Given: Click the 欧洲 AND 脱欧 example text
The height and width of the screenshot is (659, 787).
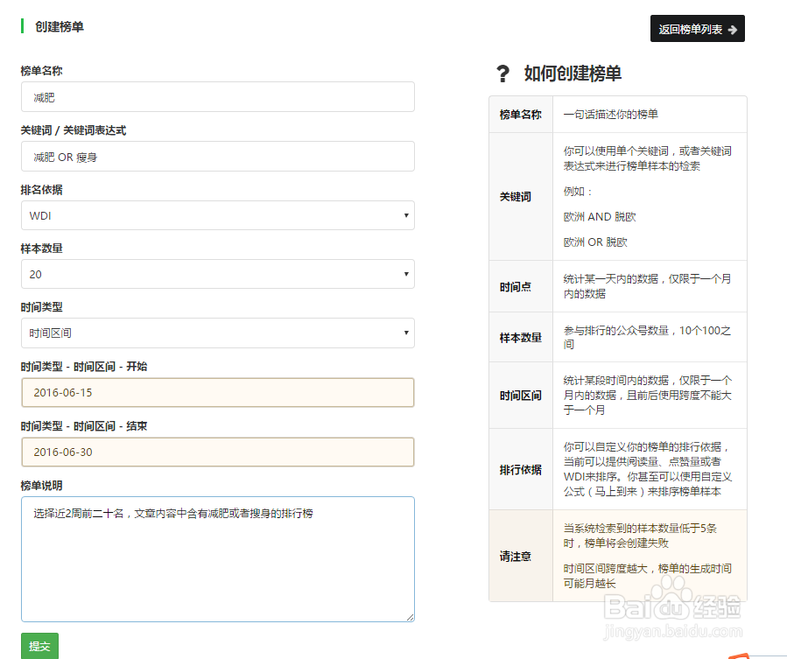Looking at the screenshot, I should (x=600, y=217).
